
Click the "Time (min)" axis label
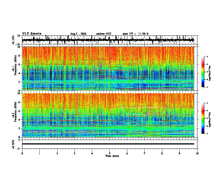[x=112, y=156]
